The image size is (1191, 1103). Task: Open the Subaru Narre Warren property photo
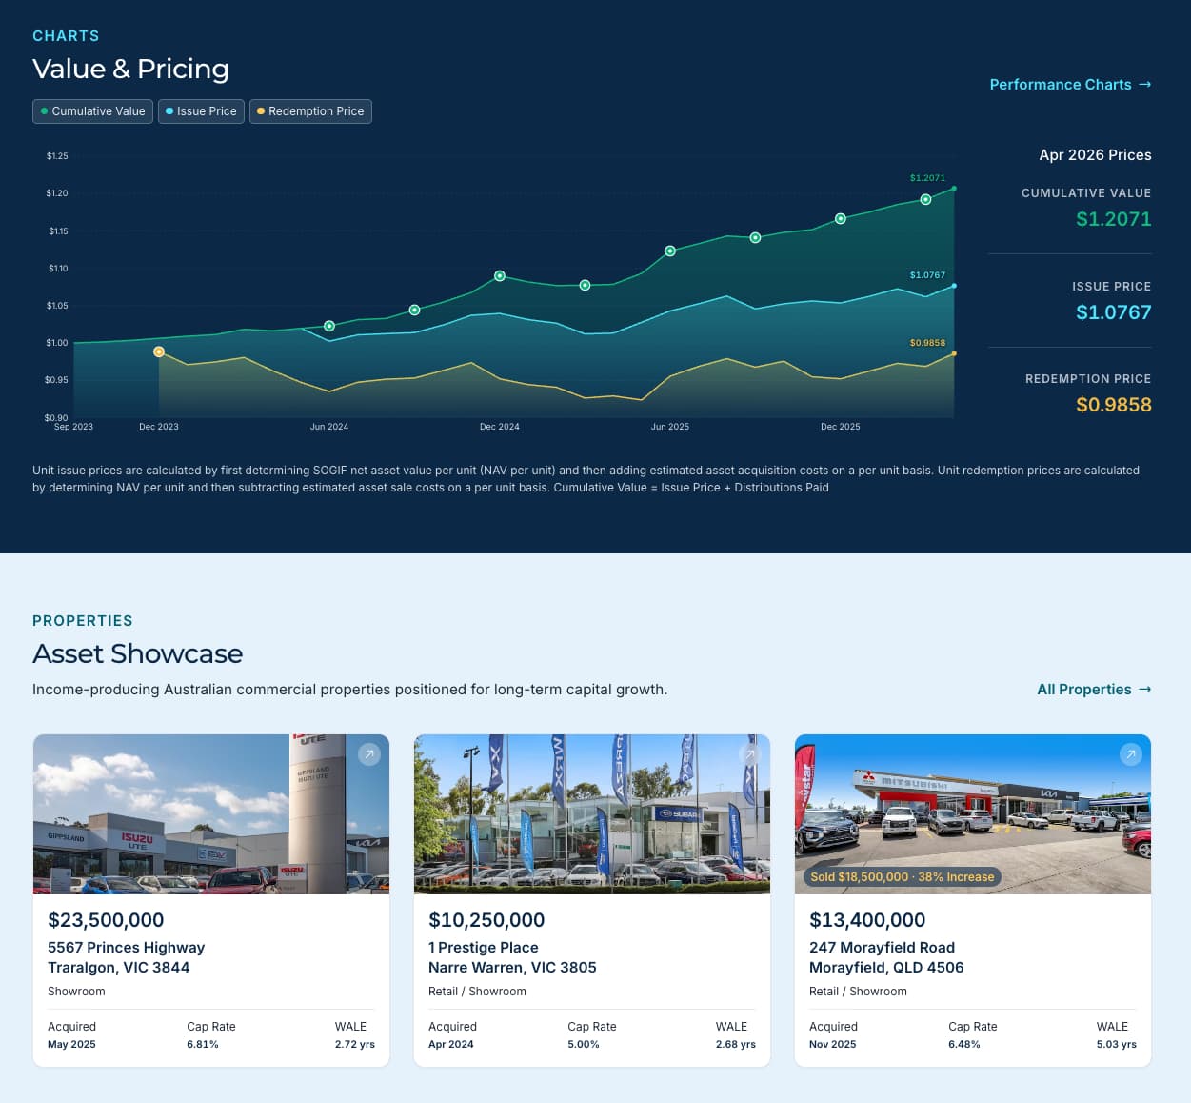tap(592, 814)
